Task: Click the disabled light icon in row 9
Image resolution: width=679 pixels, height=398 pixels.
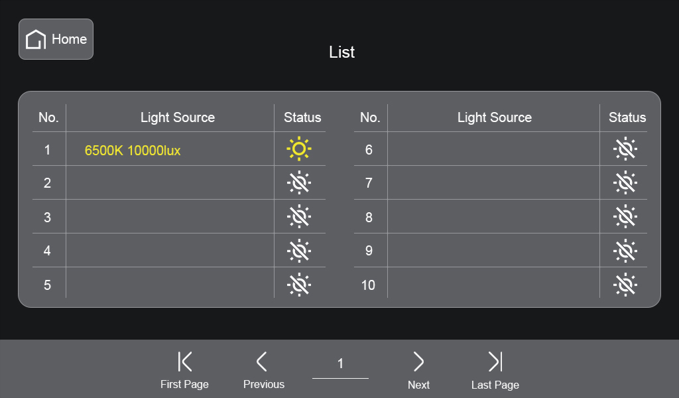Action: (x=625, y=251)
